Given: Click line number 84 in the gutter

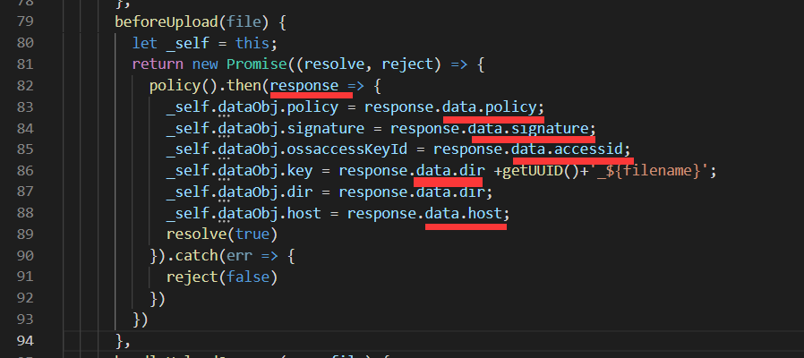Looking at the screenshot, I should [x=25, y=128].
